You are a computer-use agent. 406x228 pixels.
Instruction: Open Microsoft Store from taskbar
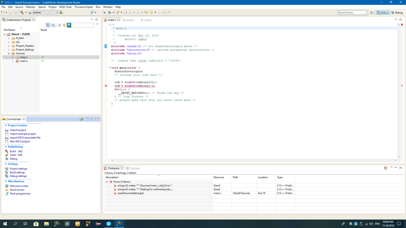coord(36,224)
